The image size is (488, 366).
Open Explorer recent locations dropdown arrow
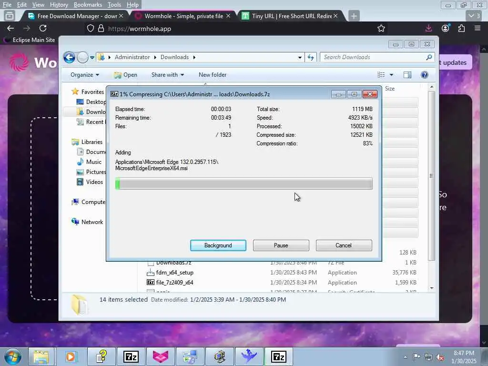(x=92, y=58)
